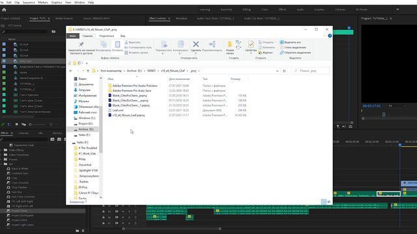Click Paste Shortcut (Вставить ярлык) button
Image resolution: width=417 pixels, height=234 pixels.
(x=136, y=53)
